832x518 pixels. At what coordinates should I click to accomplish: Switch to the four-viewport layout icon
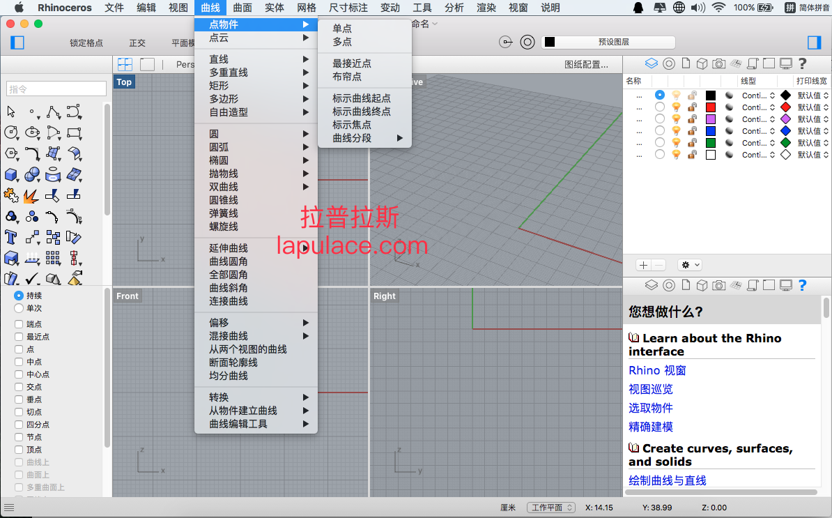click(x=125, y=64)
